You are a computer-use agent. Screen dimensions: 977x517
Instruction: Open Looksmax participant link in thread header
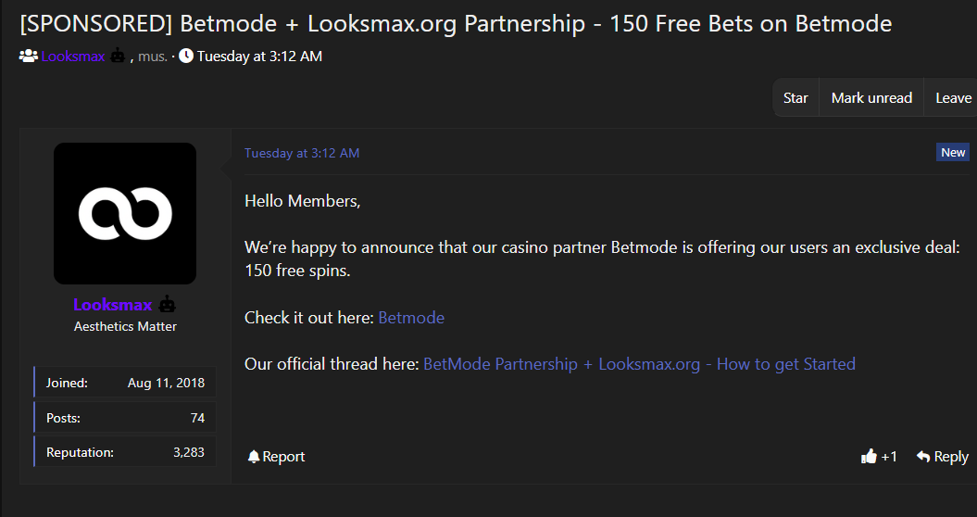(x=72, y=57)
